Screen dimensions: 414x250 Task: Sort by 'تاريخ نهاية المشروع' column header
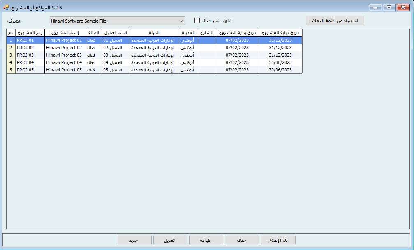point(280,33)
